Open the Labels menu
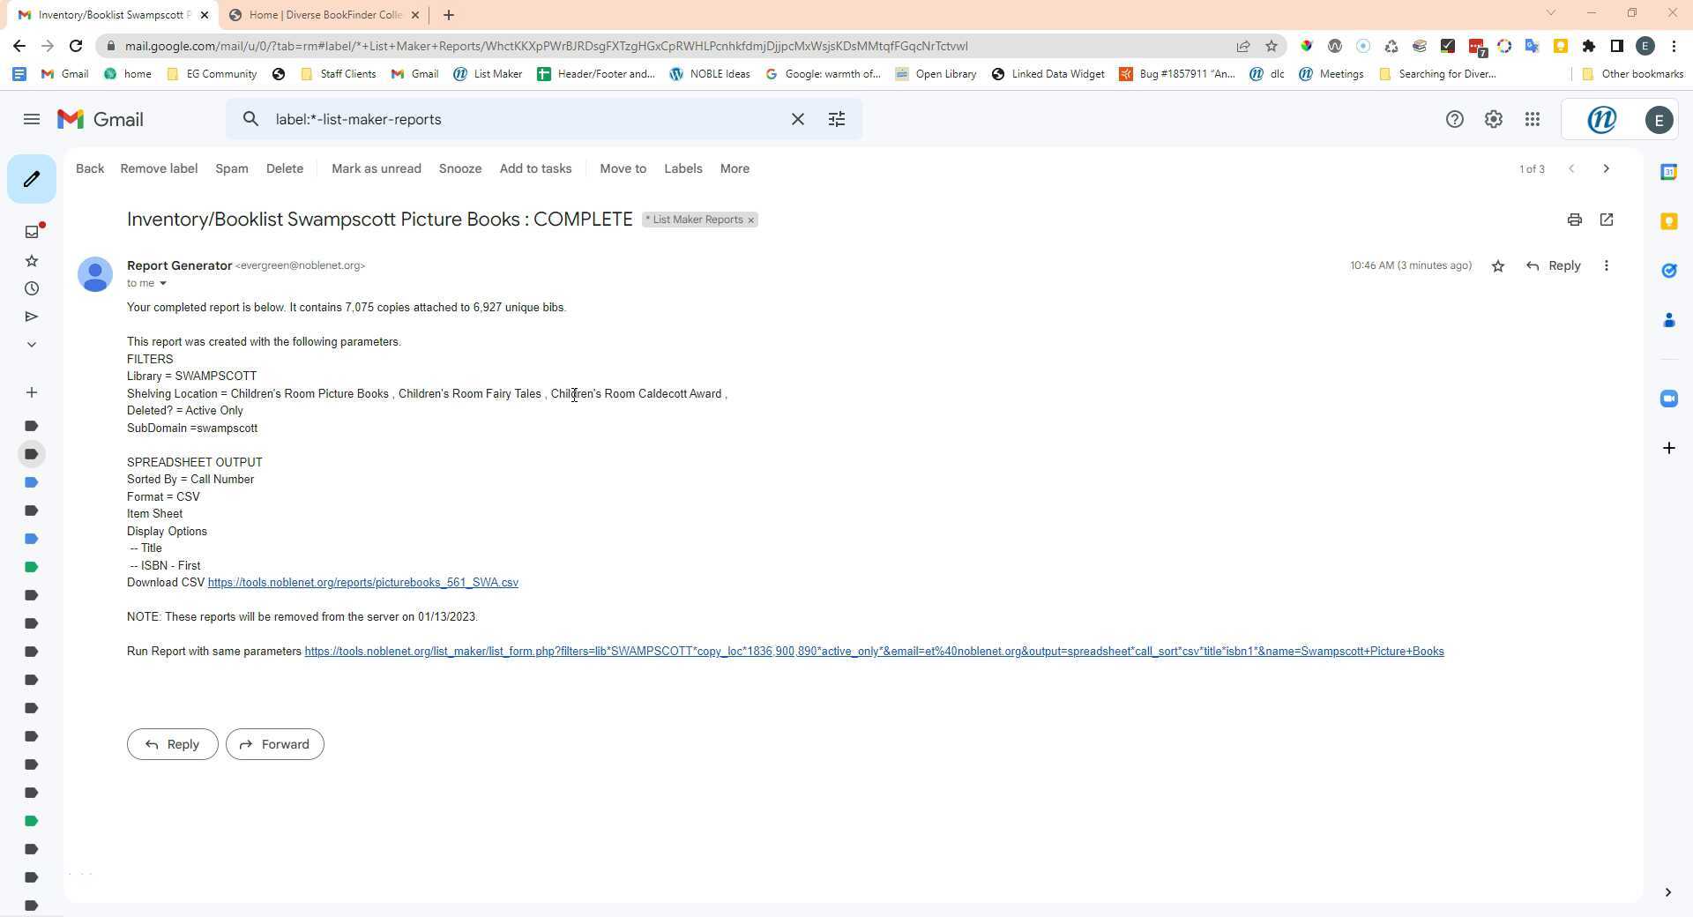1693x917 pixels. pyautogui.click(x=682, y=168)
